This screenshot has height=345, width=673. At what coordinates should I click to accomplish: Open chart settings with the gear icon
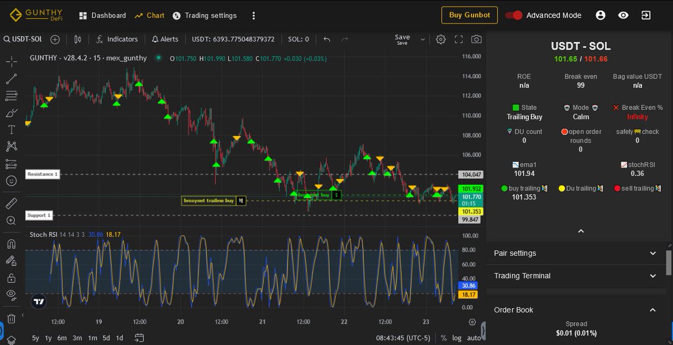[441, 39]
